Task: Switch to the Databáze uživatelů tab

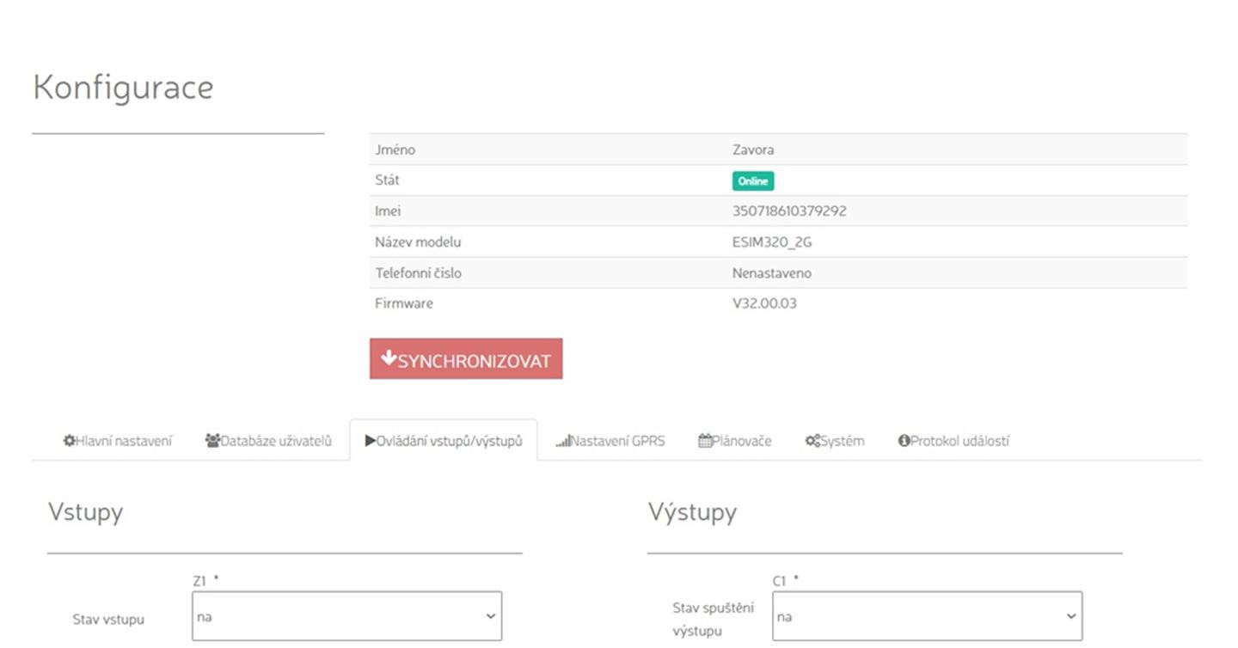Action: 268,441
